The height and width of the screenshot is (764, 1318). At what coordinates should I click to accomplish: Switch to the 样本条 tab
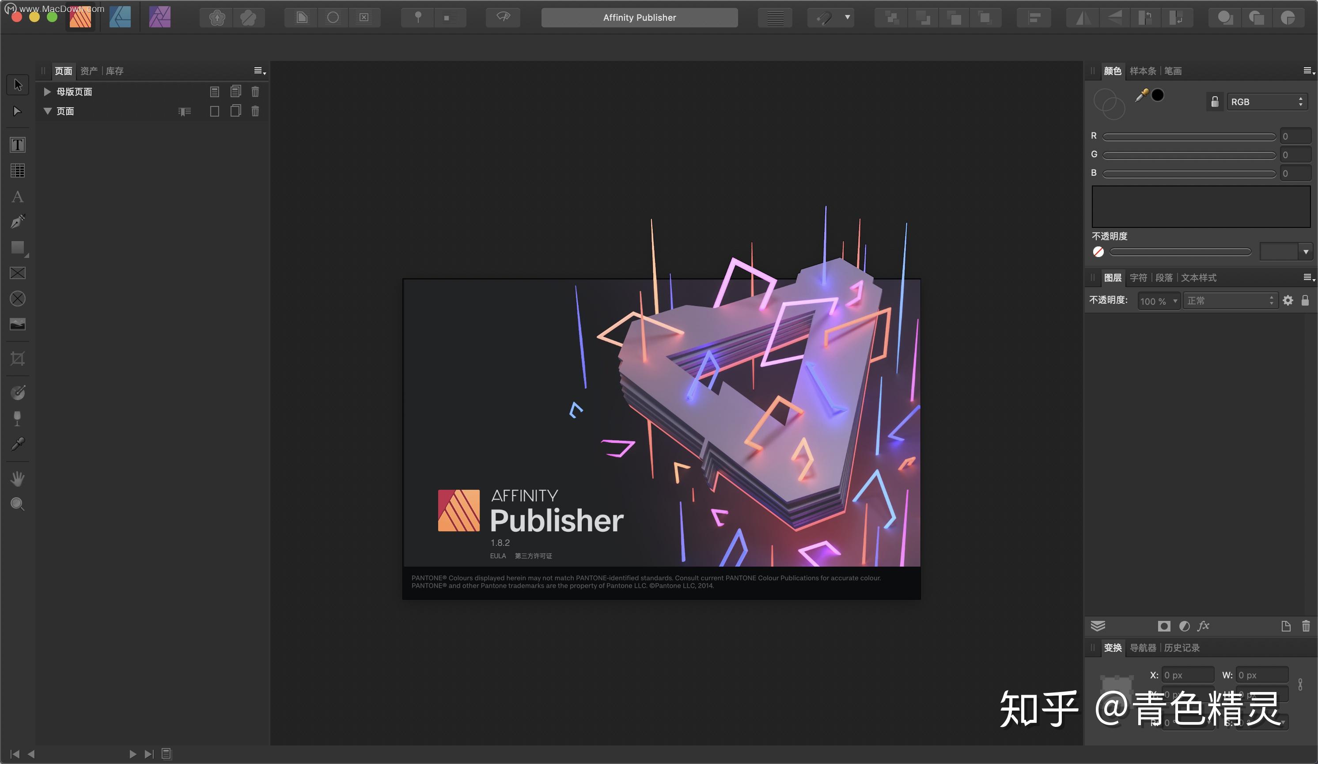(x=1142, y=71)
